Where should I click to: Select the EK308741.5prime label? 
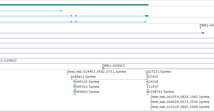coord(160,92)
